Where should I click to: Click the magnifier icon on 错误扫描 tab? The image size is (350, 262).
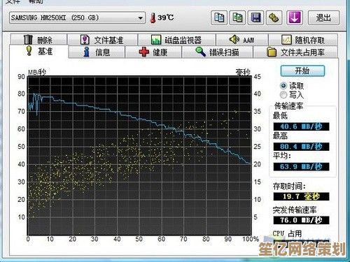tap(200, 52)
